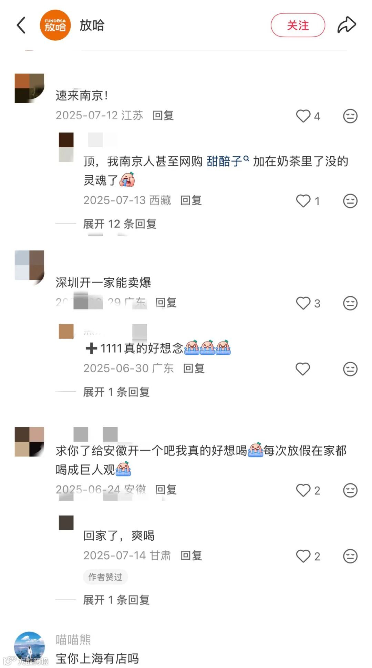Expand 展开 12 条回复
This screenshot has width=372, height=668.
pyautogui.click(x=120, y=224)
